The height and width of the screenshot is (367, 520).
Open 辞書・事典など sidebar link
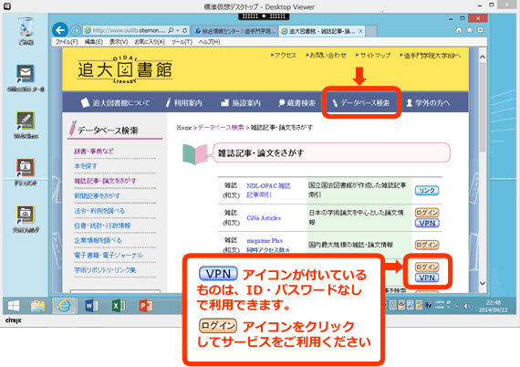pyautogui.click(x=94, y=152)
